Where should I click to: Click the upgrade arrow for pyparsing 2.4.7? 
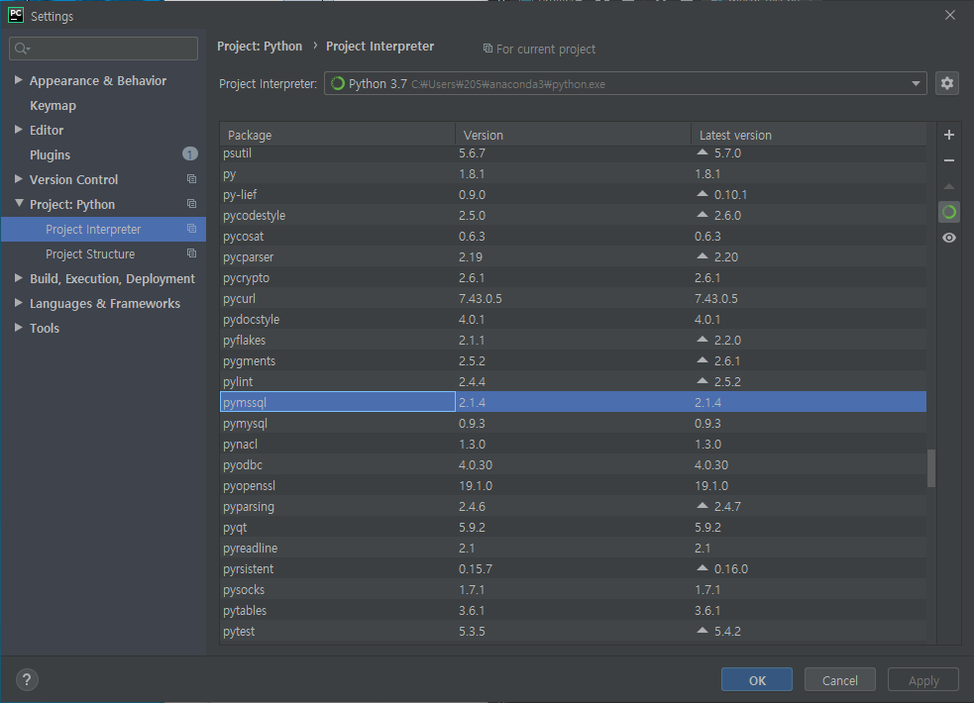tap(703, 505)
